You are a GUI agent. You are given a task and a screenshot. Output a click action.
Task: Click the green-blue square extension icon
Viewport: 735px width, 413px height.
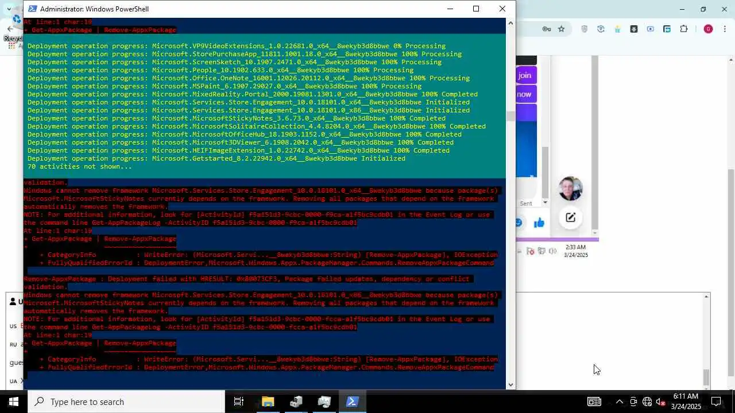coord(667,29)
